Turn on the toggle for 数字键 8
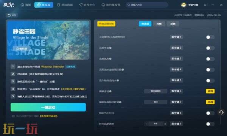 click(x=210, y=113)
